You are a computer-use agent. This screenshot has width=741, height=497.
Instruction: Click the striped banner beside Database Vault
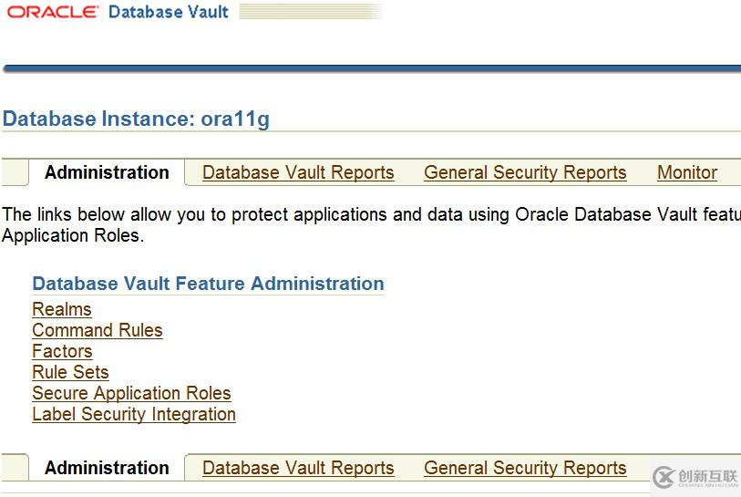[x=309, y=13]
